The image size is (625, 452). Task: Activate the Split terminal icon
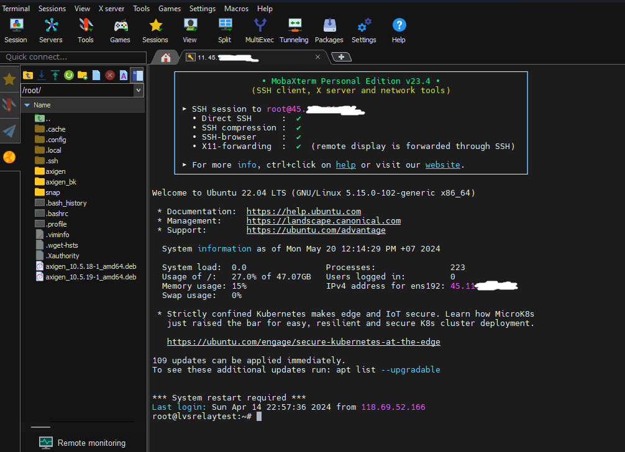tap(225, 30)
